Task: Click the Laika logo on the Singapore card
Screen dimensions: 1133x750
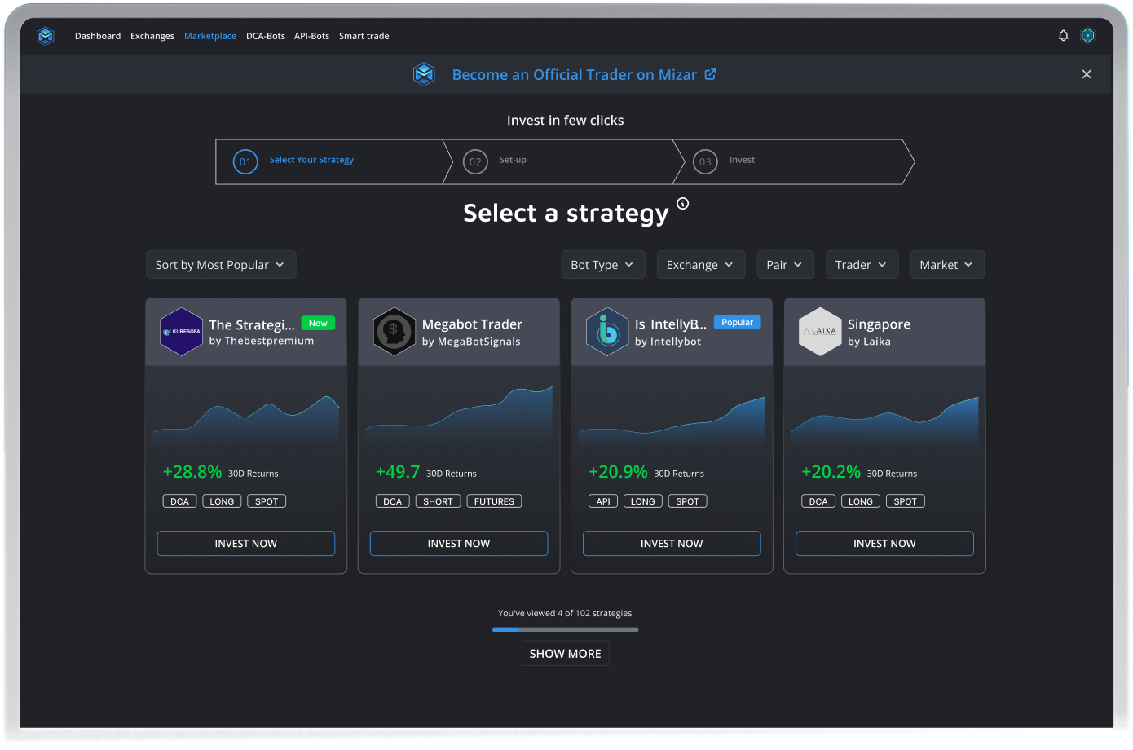Action: pyautogui.click(x=820, y=331)
